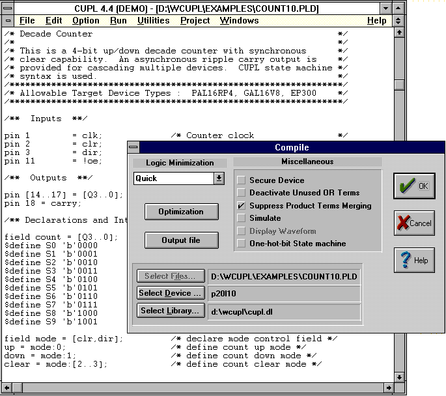
Task: Click the '$define S9' line
Action: (51, 322)
